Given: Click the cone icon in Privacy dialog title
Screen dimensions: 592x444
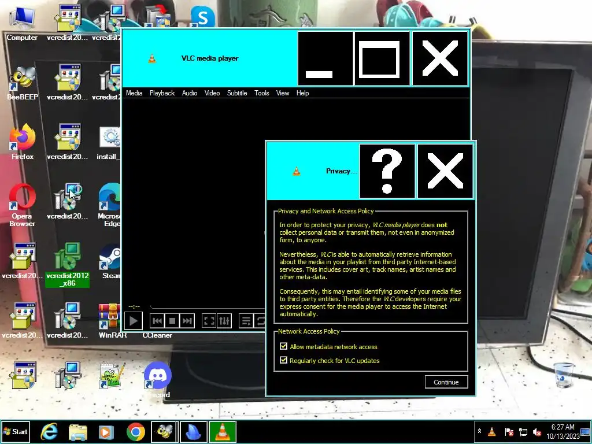Looking at the screenshot, I should click(x=297, y=171).
